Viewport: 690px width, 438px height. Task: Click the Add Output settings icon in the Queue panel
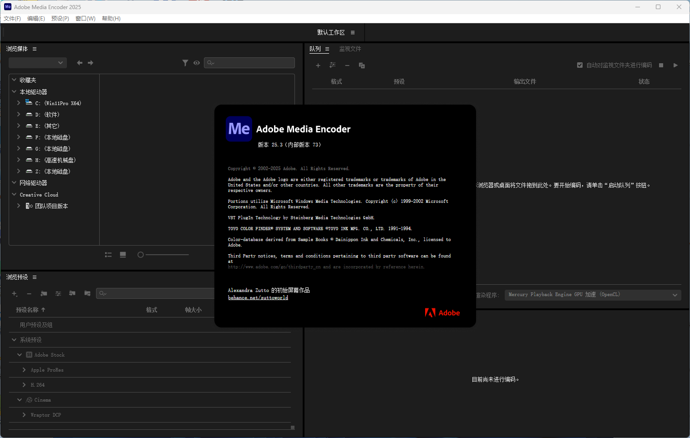(x=333, y=65)
